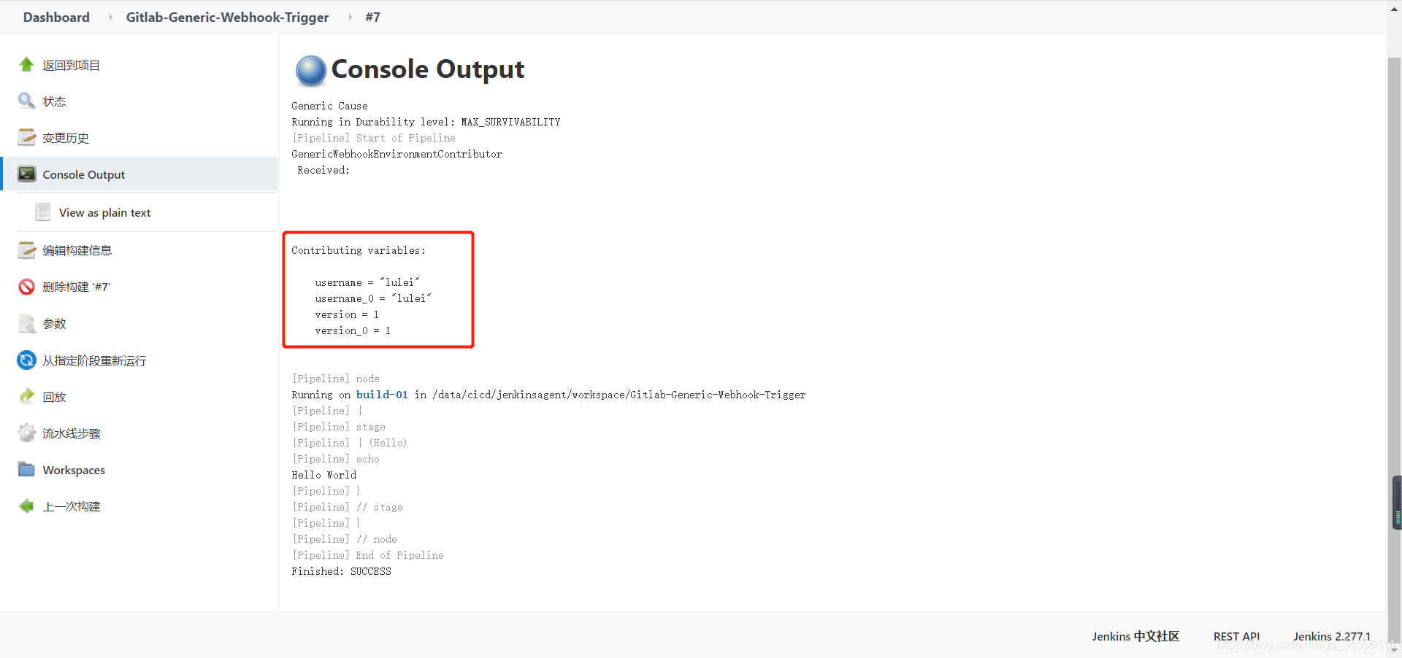This screenshot has width=1402, height=658.
Task: Click the 'Hello World' output line
Action: tap(324, 475)
